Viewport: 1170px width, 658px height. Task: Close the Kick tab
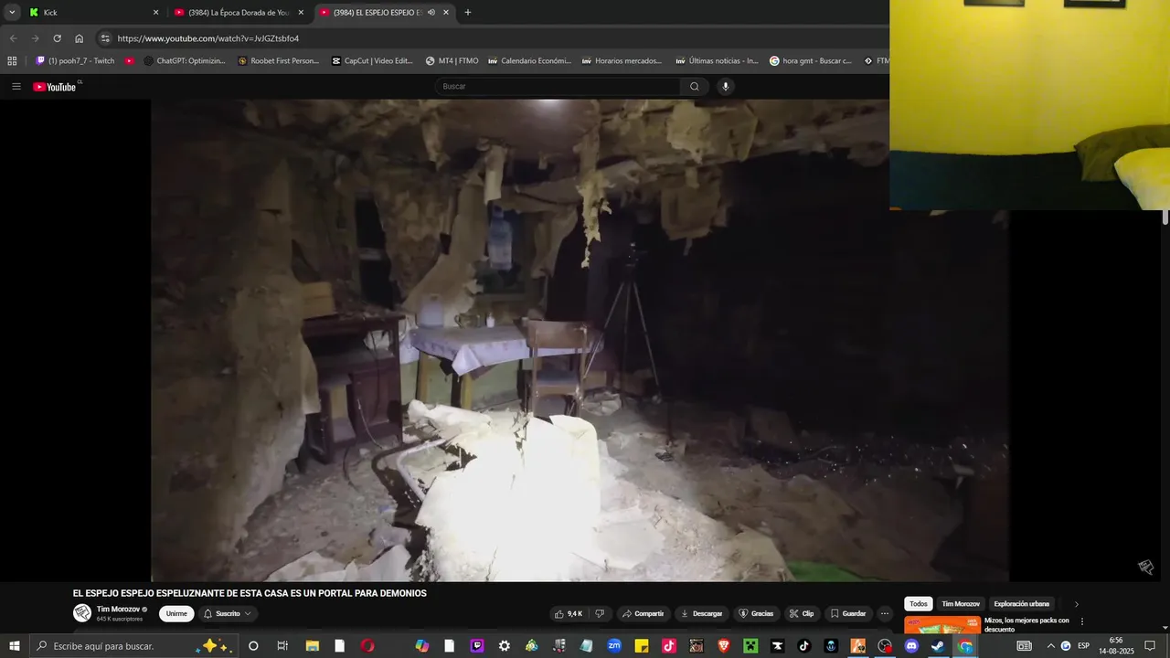tap(155, 13)
